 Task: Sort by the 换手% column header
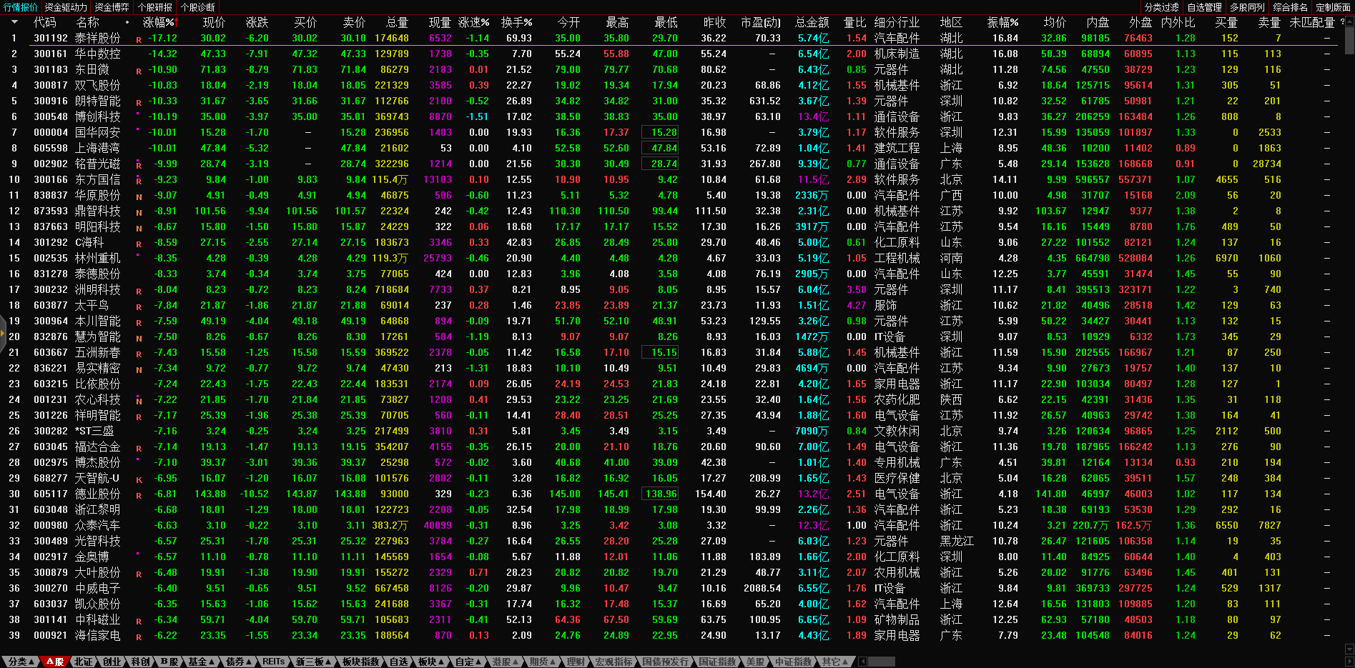pyautogui.click(x=516, y=22)
